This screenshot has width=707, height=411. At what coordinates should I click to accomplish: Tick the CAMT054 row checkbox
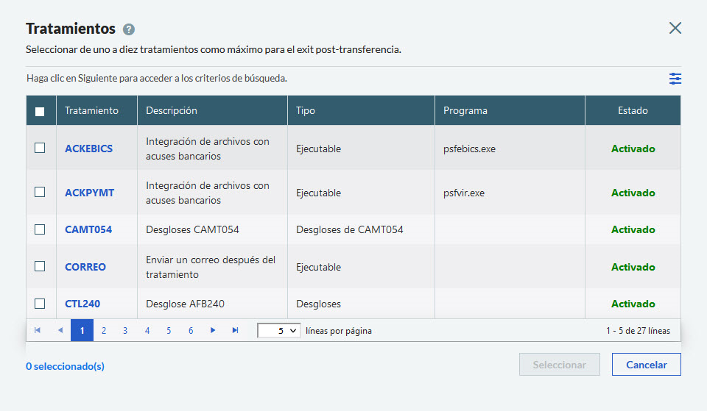point(40,229)
